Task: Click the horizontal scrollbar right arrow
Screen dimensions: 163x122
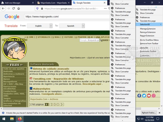Action: tap(159, 109)
